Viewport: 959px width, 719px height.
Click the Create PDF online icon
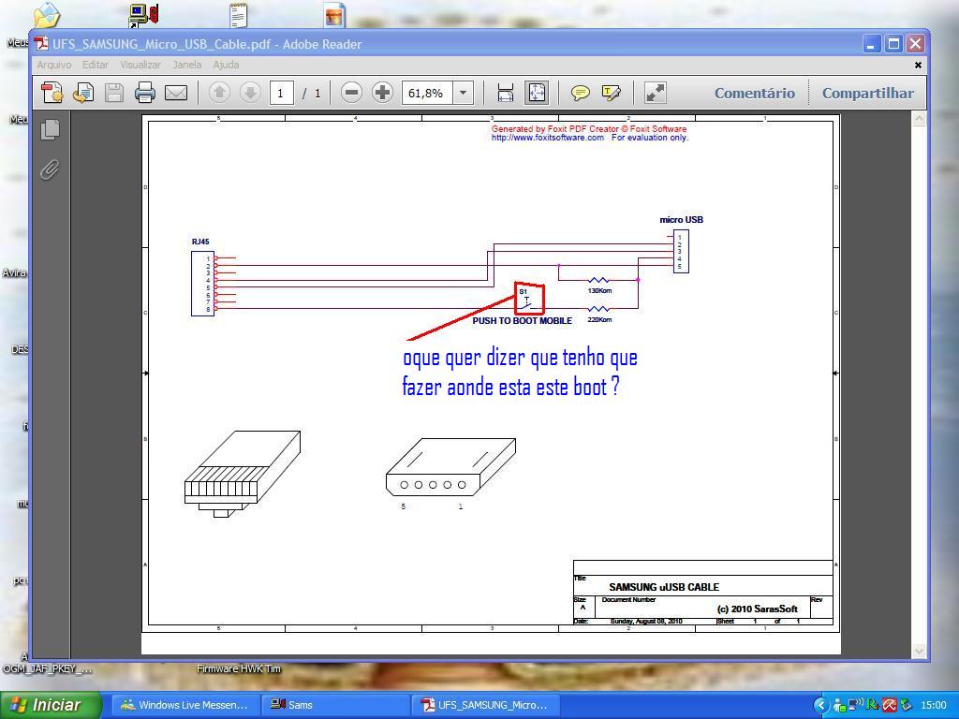tap(52, 93)
